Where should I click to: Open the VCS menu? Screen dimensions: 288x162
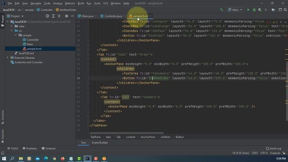(105, 3)
